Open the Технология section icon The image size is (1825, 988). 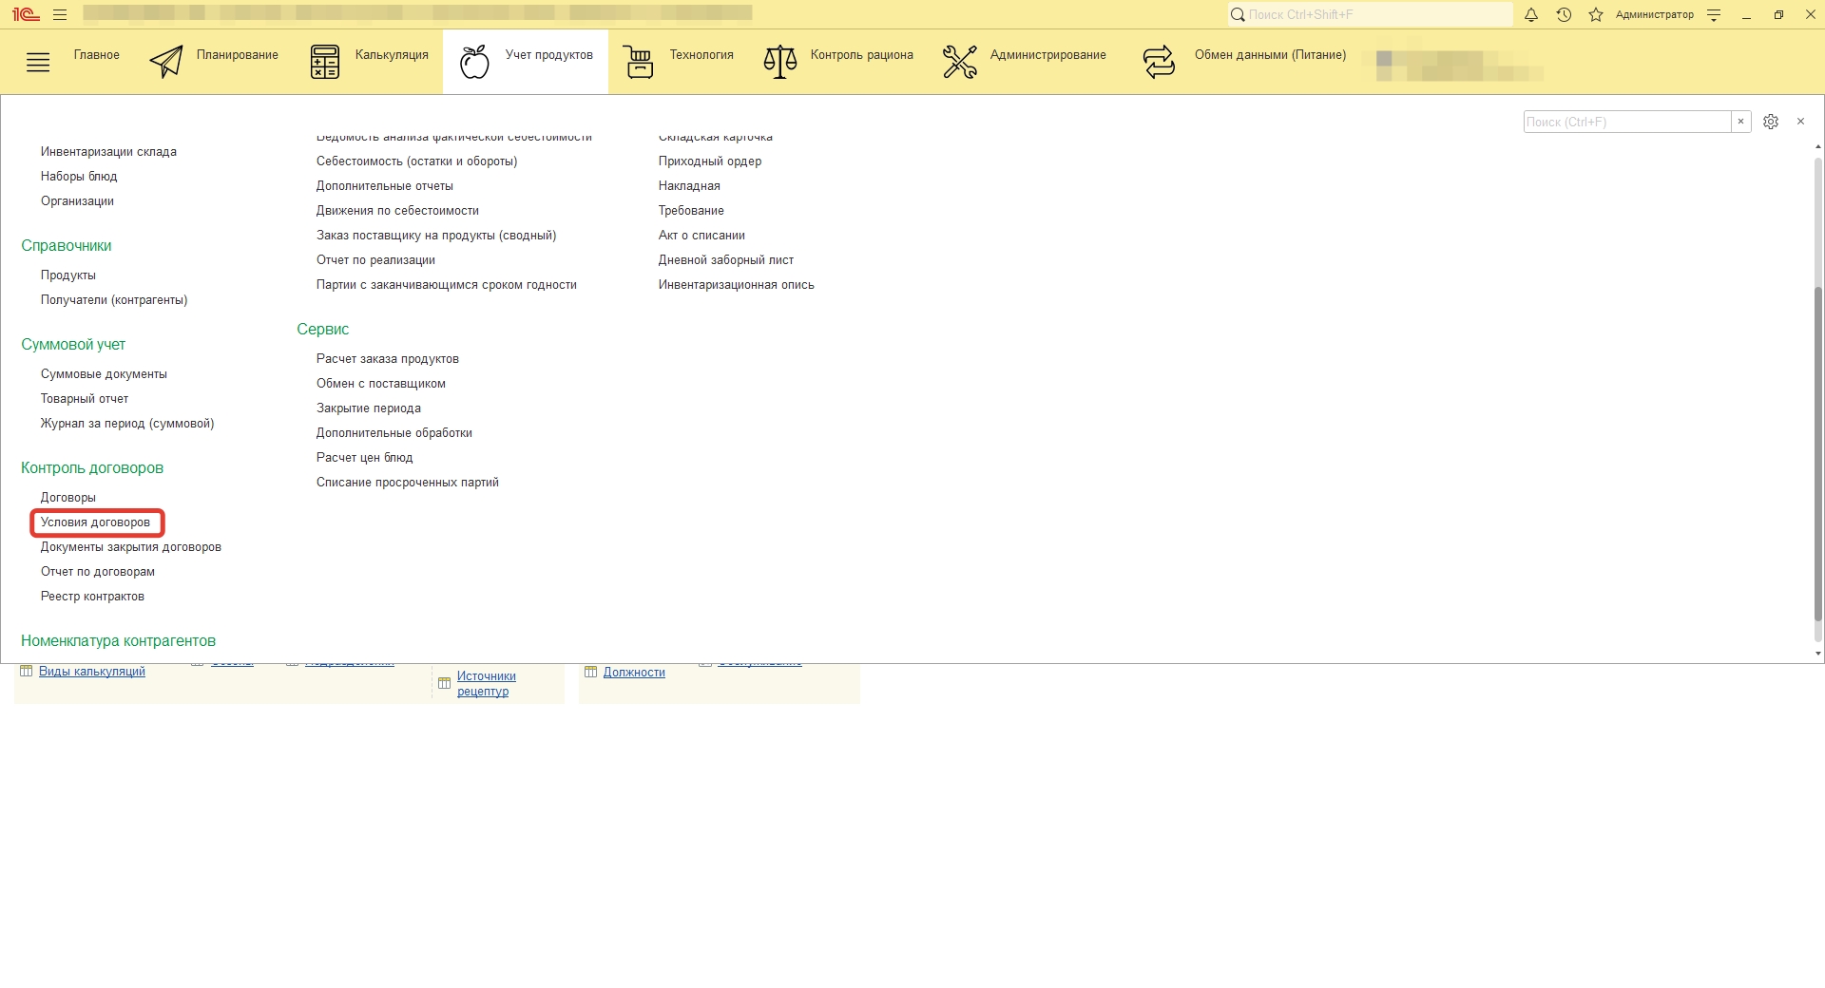pos(638,62)
